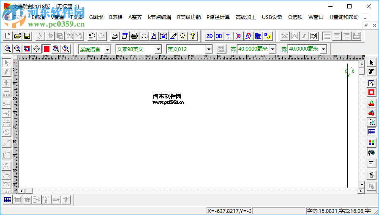The width and height of the screenshot is (379, 215).
Task: Print using the black printer icon
Action: [x=134, y=36]
